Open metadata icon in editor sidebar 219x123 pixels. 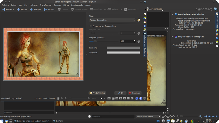coord(145,18)
